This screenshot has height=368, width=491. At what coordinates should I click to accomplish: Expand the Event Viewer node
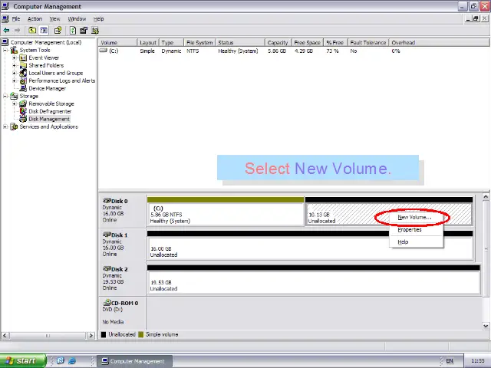[x=14, y=58]
